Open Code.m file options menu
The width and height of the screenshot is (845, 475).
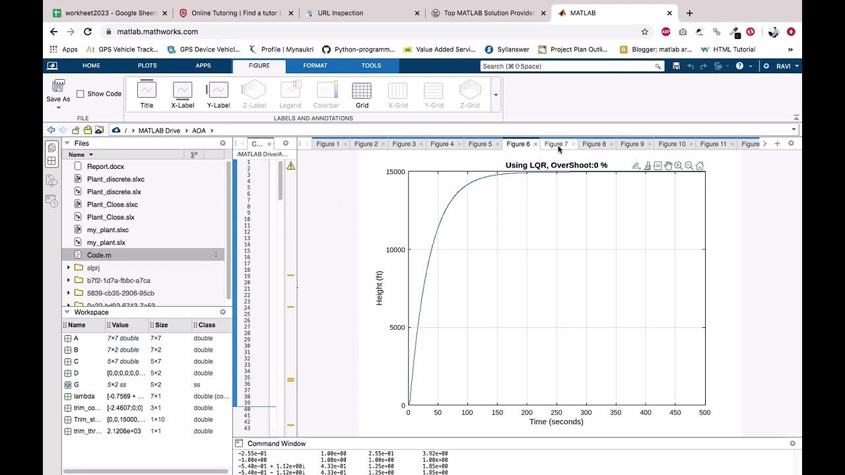[x=215, y=255]
